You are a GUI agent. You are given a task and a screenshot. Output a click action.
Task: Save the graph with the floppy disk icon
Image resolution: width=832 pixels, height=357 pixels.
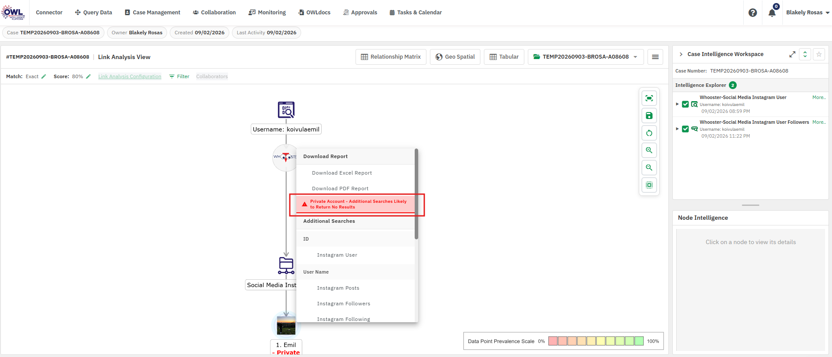(649, 116)
